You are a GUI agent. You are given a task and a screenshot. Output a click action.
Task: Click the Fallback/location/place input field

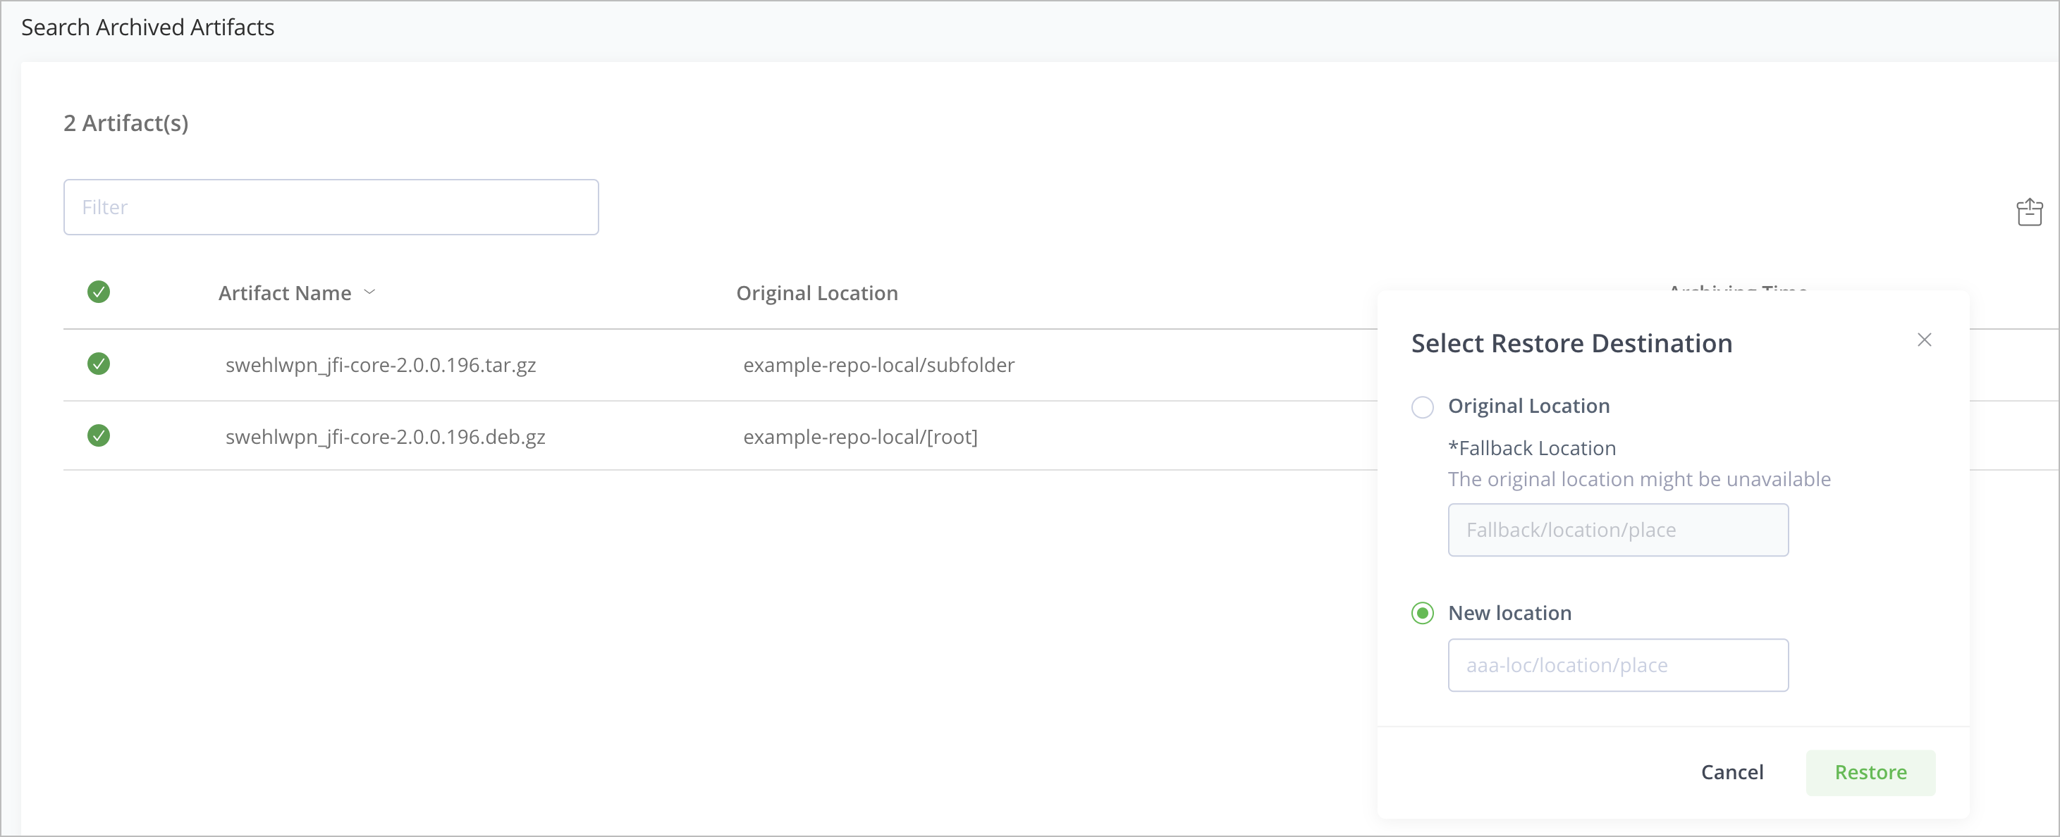click(1617, 530)
